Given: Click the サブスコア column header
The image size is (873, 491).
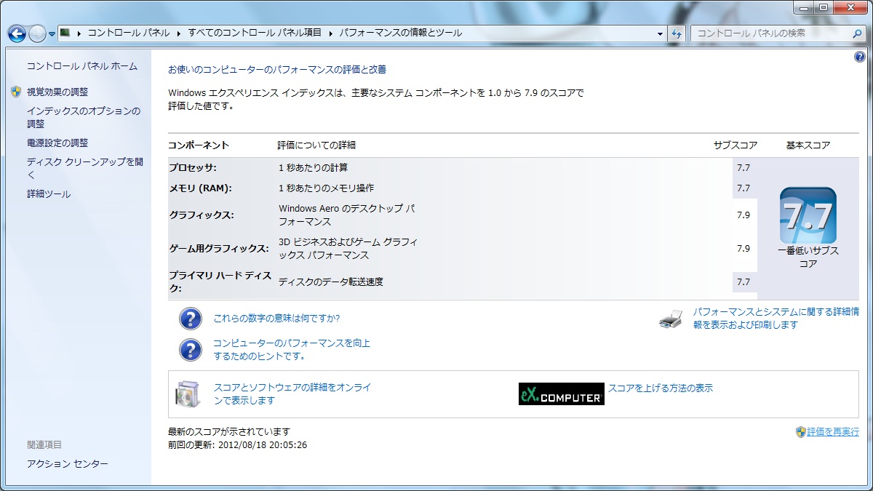Looking at the screenshot, I should [736, 145].
